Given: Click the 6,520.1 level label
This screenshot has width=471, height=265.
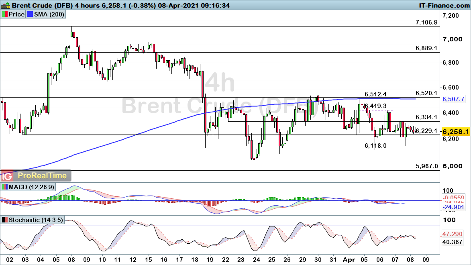Looking at the screenshot, I should click(x=426, y=93).
